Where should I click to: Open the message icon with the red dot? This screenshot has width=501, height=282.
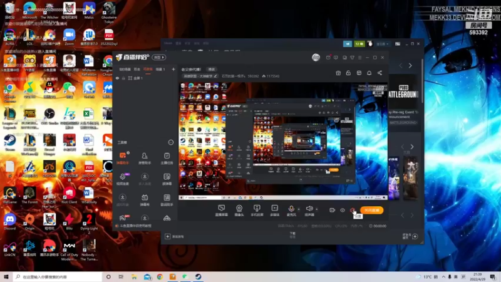point(328,58)
